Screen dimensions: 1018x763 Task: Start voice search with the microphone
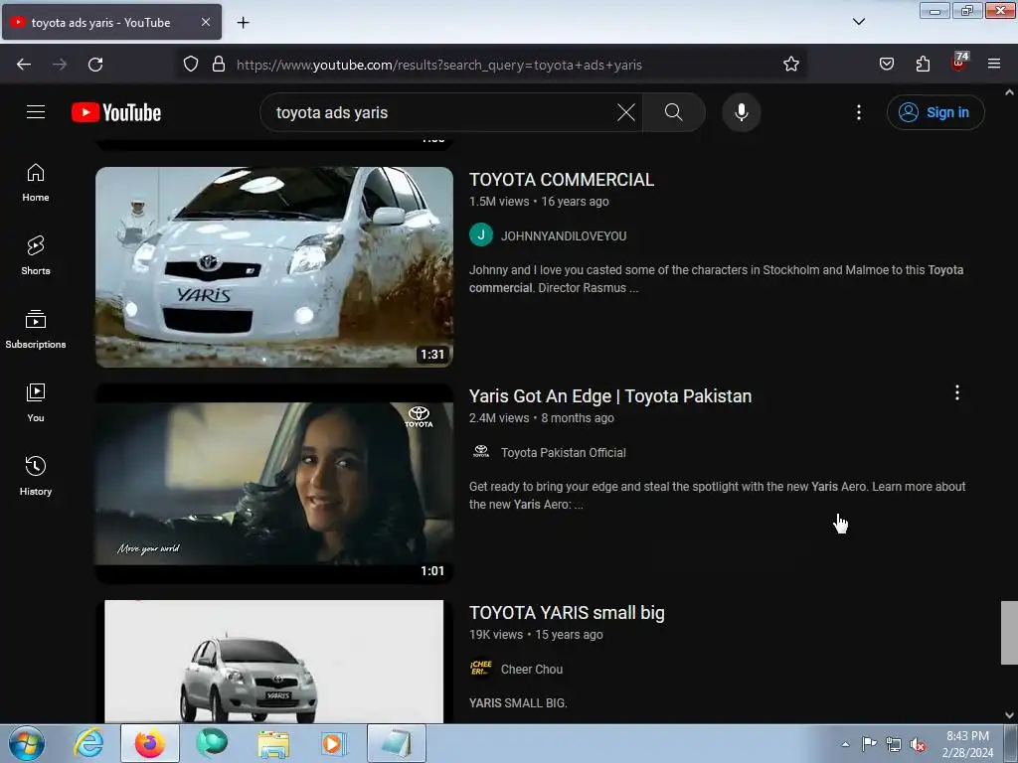pyautogui.click(x=742, y=112)
